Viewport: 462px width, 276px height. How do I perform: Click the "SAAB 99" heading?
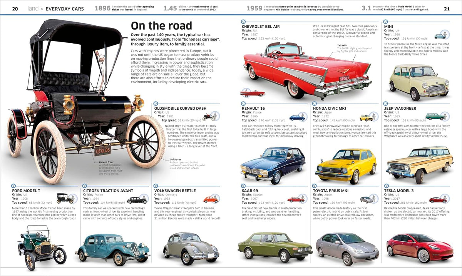(250, 191)
